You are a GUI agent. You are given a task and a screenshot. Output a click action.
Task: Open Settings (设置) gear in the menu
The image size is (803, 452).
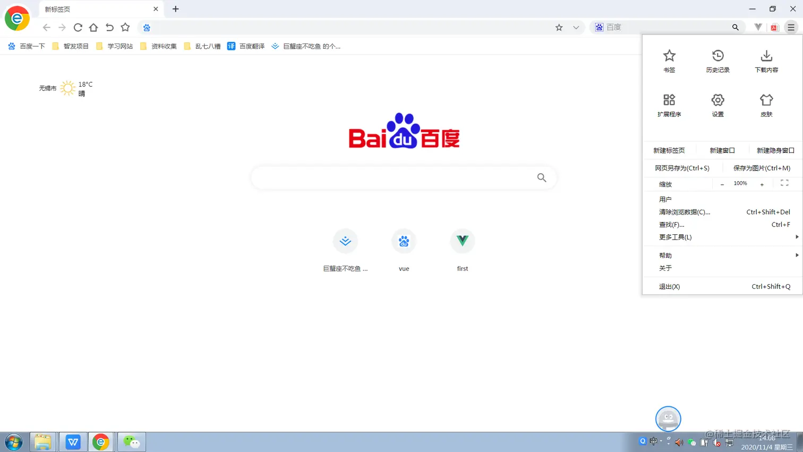[717, 105]
